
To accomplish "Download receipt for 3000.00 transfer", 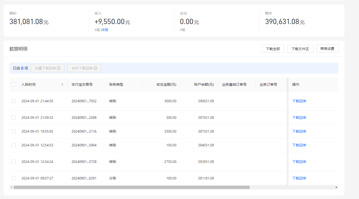I will [299, 101].
